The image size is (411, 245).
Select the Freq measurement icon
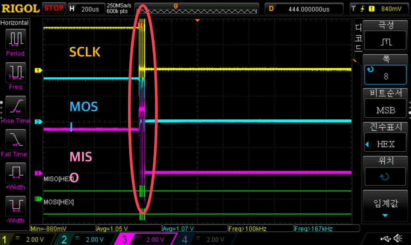pos(16,73)
